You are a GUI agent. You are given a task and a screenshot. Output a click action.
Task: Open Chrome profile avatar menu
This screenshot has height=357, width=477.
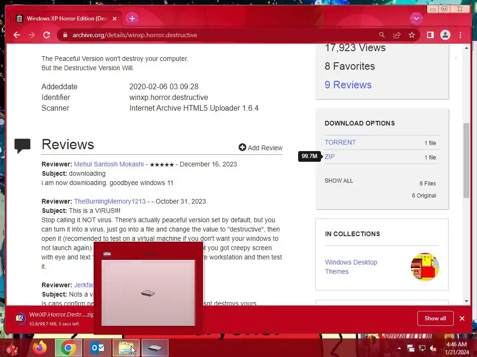445,35
